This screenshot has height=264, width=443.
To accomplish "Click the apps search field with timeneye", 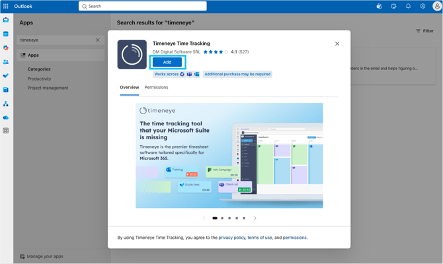I will coord(60,40).
